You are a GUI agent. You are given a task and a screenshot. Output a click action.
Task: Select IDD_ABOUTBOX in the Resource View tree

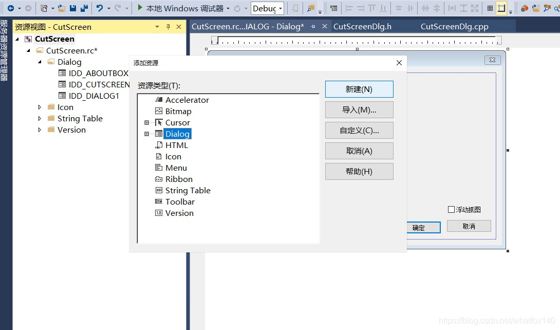click(x=98, y=73)
